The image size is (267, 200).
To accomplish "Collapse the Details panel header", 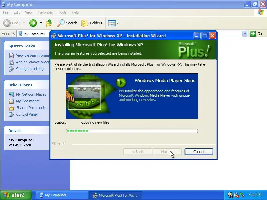I will [27, 131].
